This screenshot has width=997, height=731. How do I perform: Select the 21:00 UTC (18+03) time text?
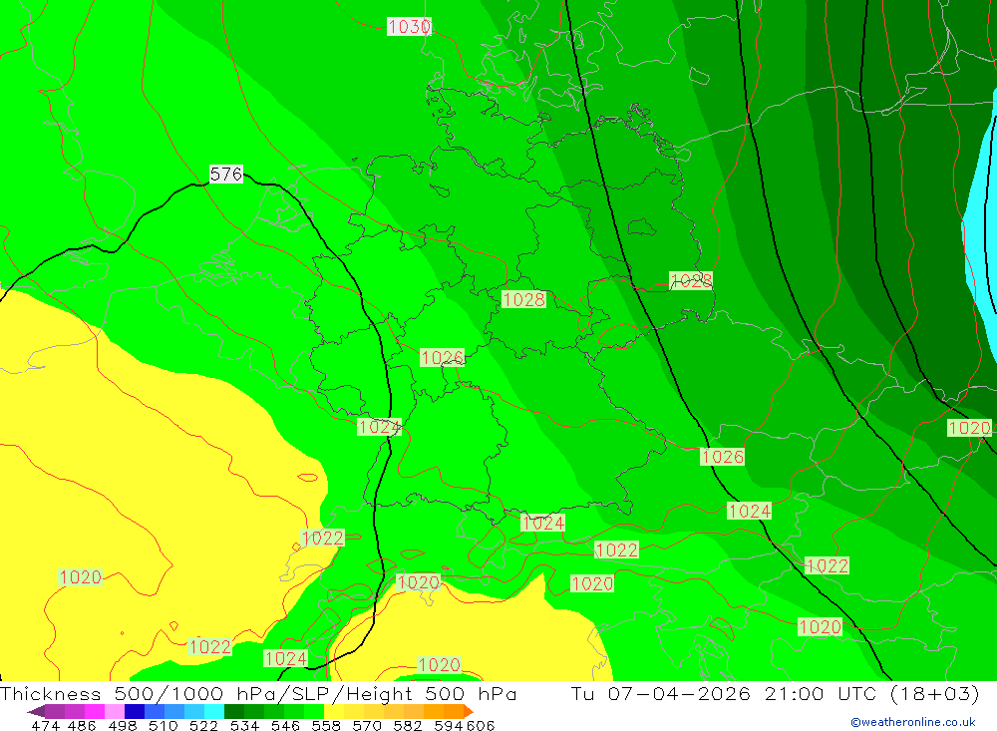pos(872,693)
